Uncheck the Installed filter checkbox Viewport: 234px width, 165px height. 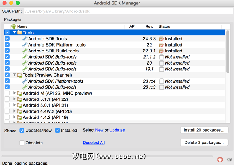point(57,130)
